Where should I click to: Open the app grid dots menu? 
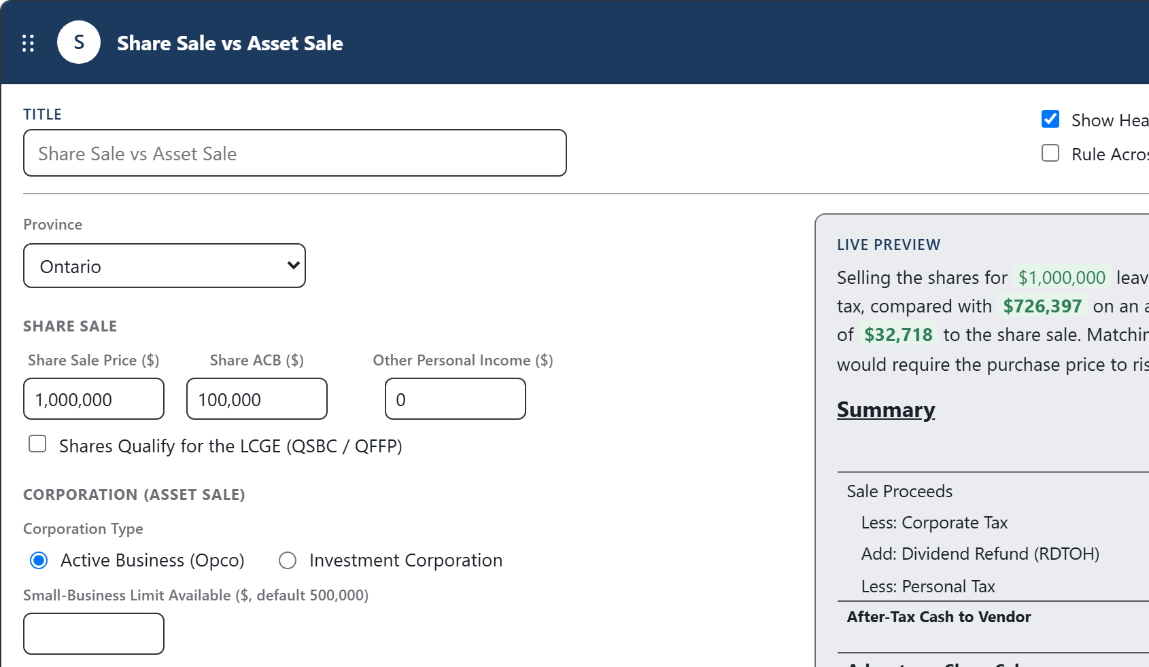[x=28, y=43]
